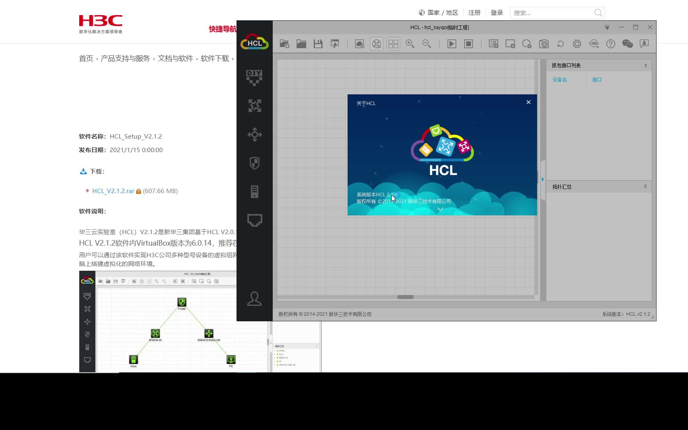Click the add ellipse shape icon
Screen dimensions: 688x430
pos(527,44)
